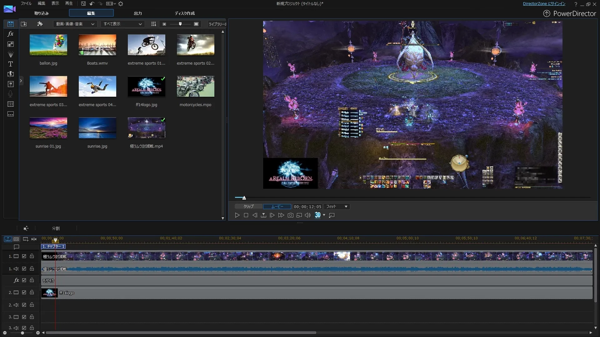This screenshot has height=337, width=600.
Task: Open preferences with the gear icon
Action: [121, 3]
